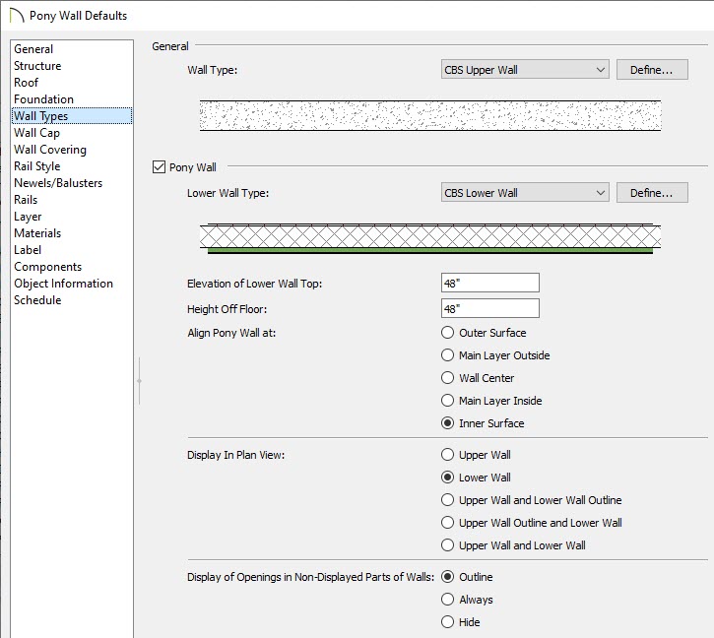This screenshot has width=714, height=638.
Task: Click the Height Off Floor field
Action: click(x=490, y=308)
